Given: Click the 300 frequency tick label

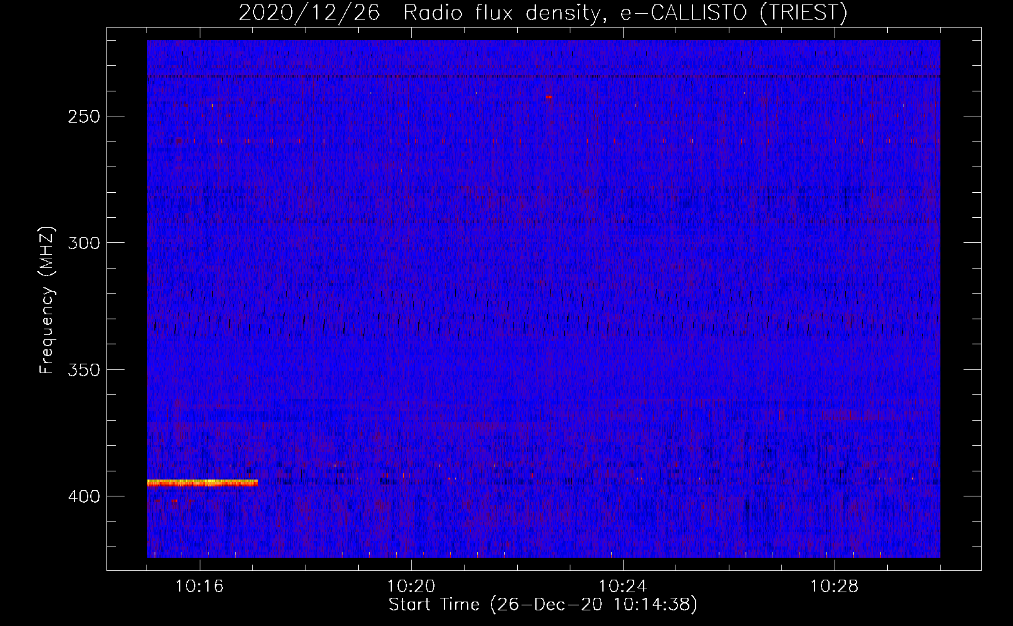Looking at the screenshot, I should tap(84, 243).
